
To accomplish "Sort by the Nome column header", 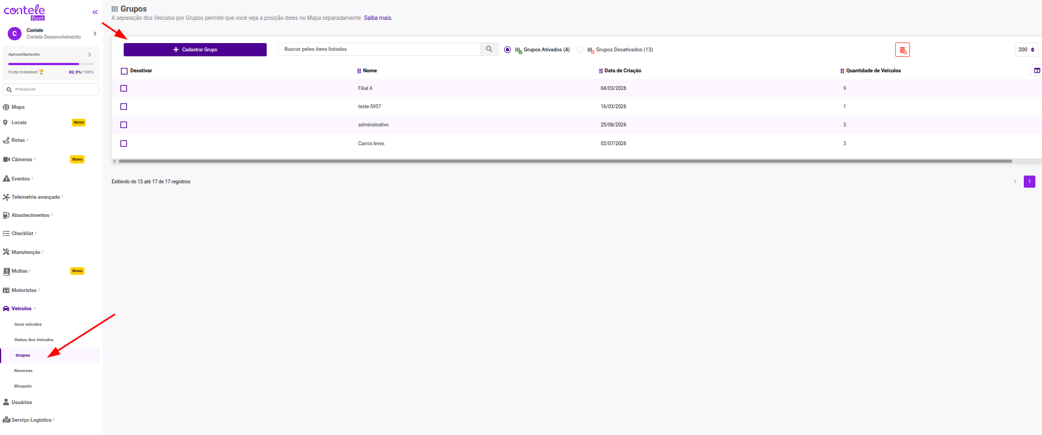I will [370, 71].
